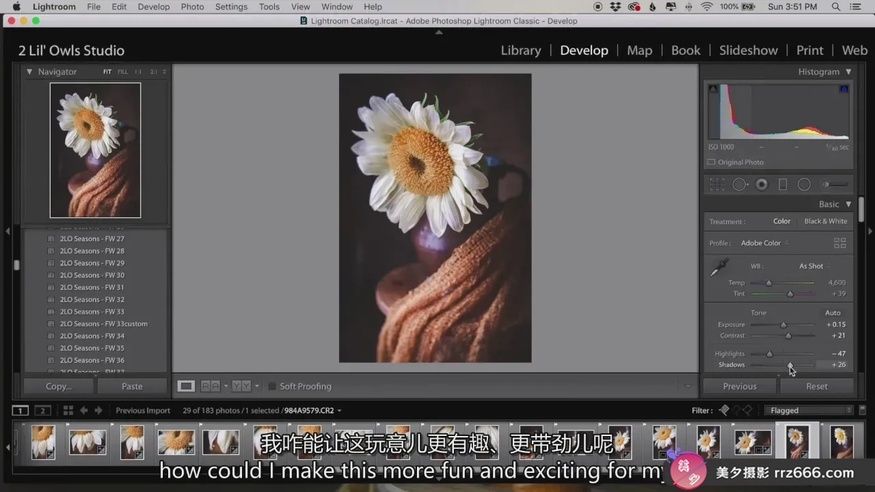Adjust the Exposure slider handle

[x=784, y=325]
